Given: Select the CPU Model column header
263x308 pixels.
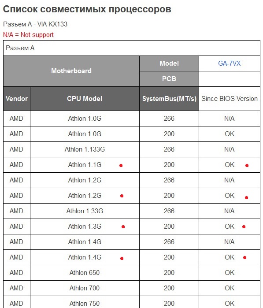Looking at the screenshot, I should [x=85, y=99].
